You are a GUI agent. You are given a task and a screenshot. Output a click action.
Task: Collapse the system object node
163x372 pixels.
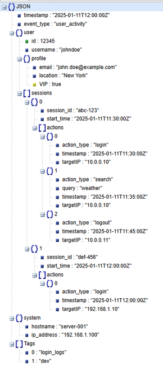(x=11, y=319)
